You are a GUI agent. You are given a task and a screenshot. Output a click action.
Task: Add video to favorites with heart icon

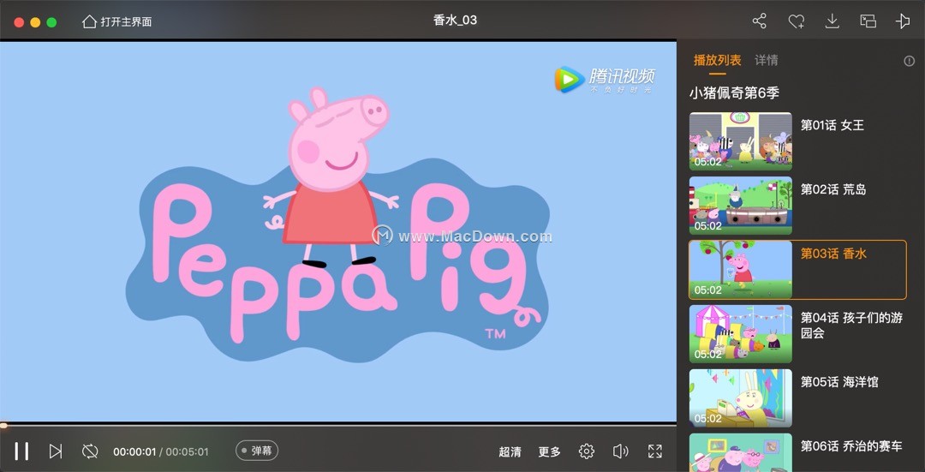click(x=797, y=21)
